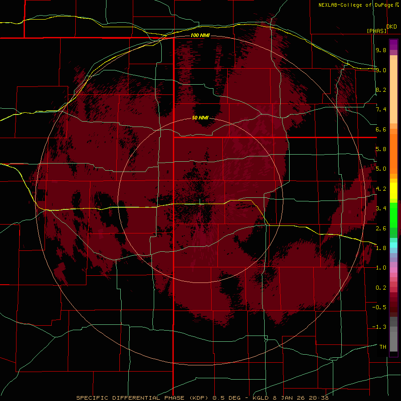401x401 pixels.
Task: Click the 2.6 value on color scale
Action: point(381,228)
